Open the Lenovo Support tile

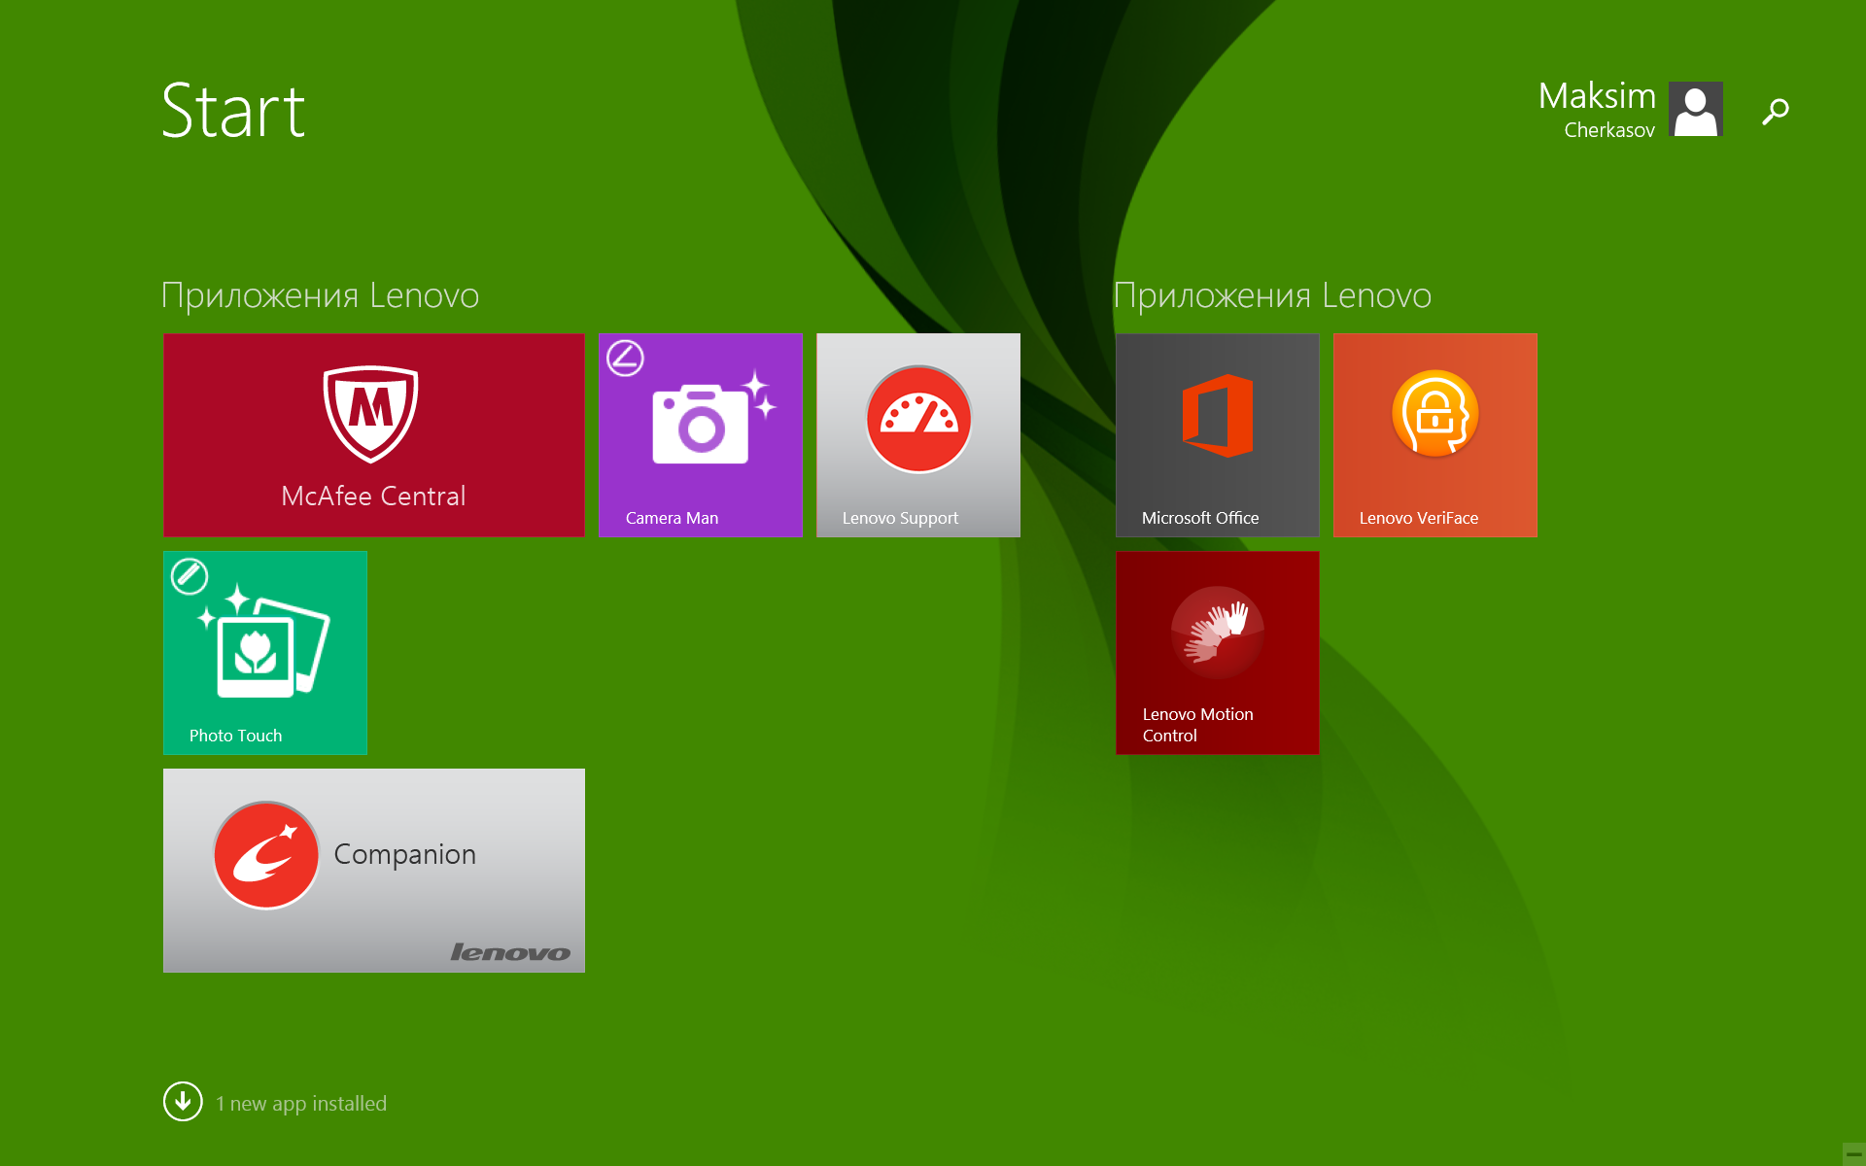click(918, 435)
